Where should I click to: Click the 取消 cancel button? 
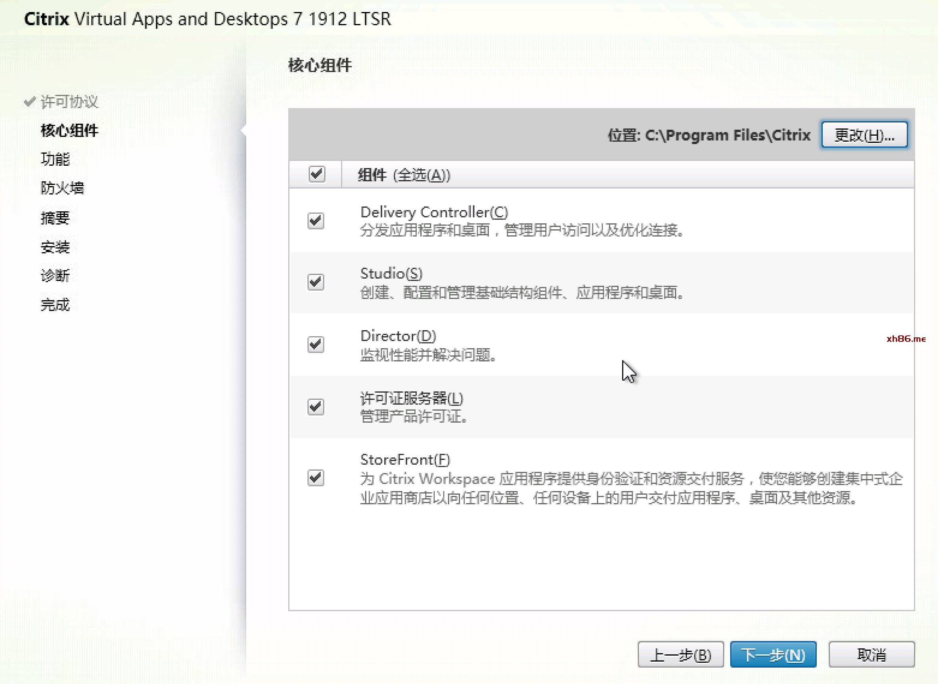pos(871,655)
